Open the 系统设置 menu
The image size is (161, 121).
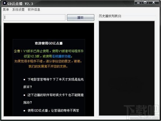coord(18,10)
